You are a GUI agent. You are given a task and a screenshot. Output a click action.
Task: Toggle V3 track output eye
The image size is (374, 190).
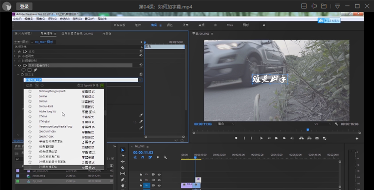(159, 175)
